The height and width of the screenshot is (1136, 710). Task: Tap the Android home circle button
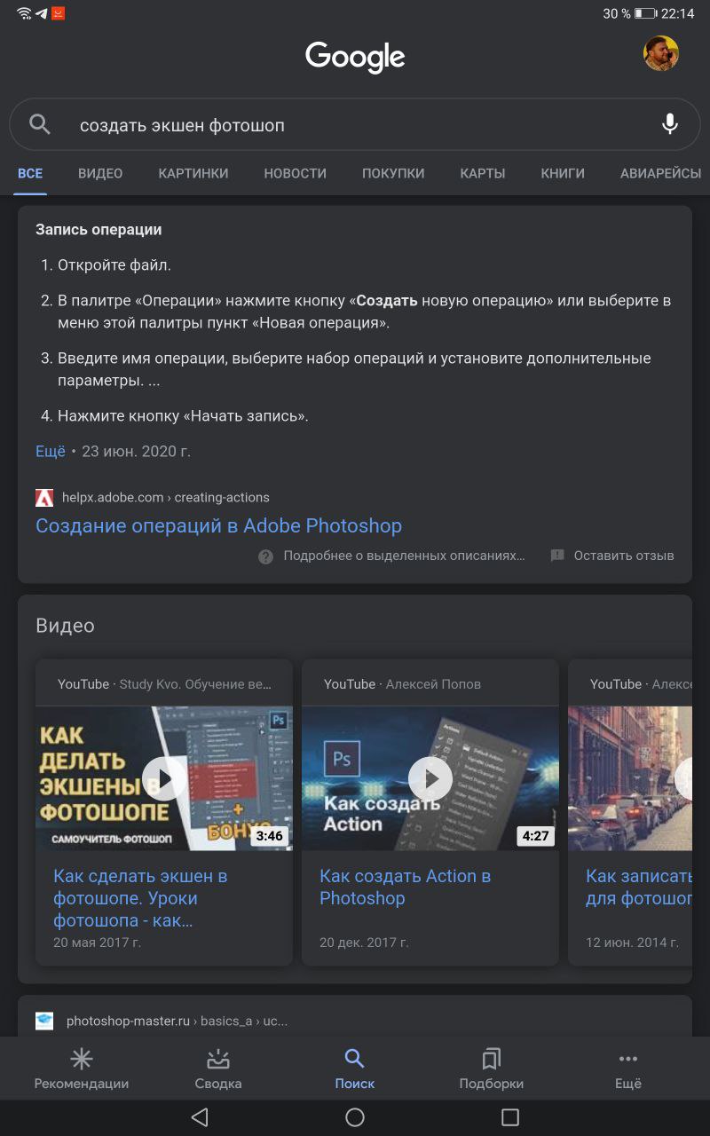point(355,1117)
